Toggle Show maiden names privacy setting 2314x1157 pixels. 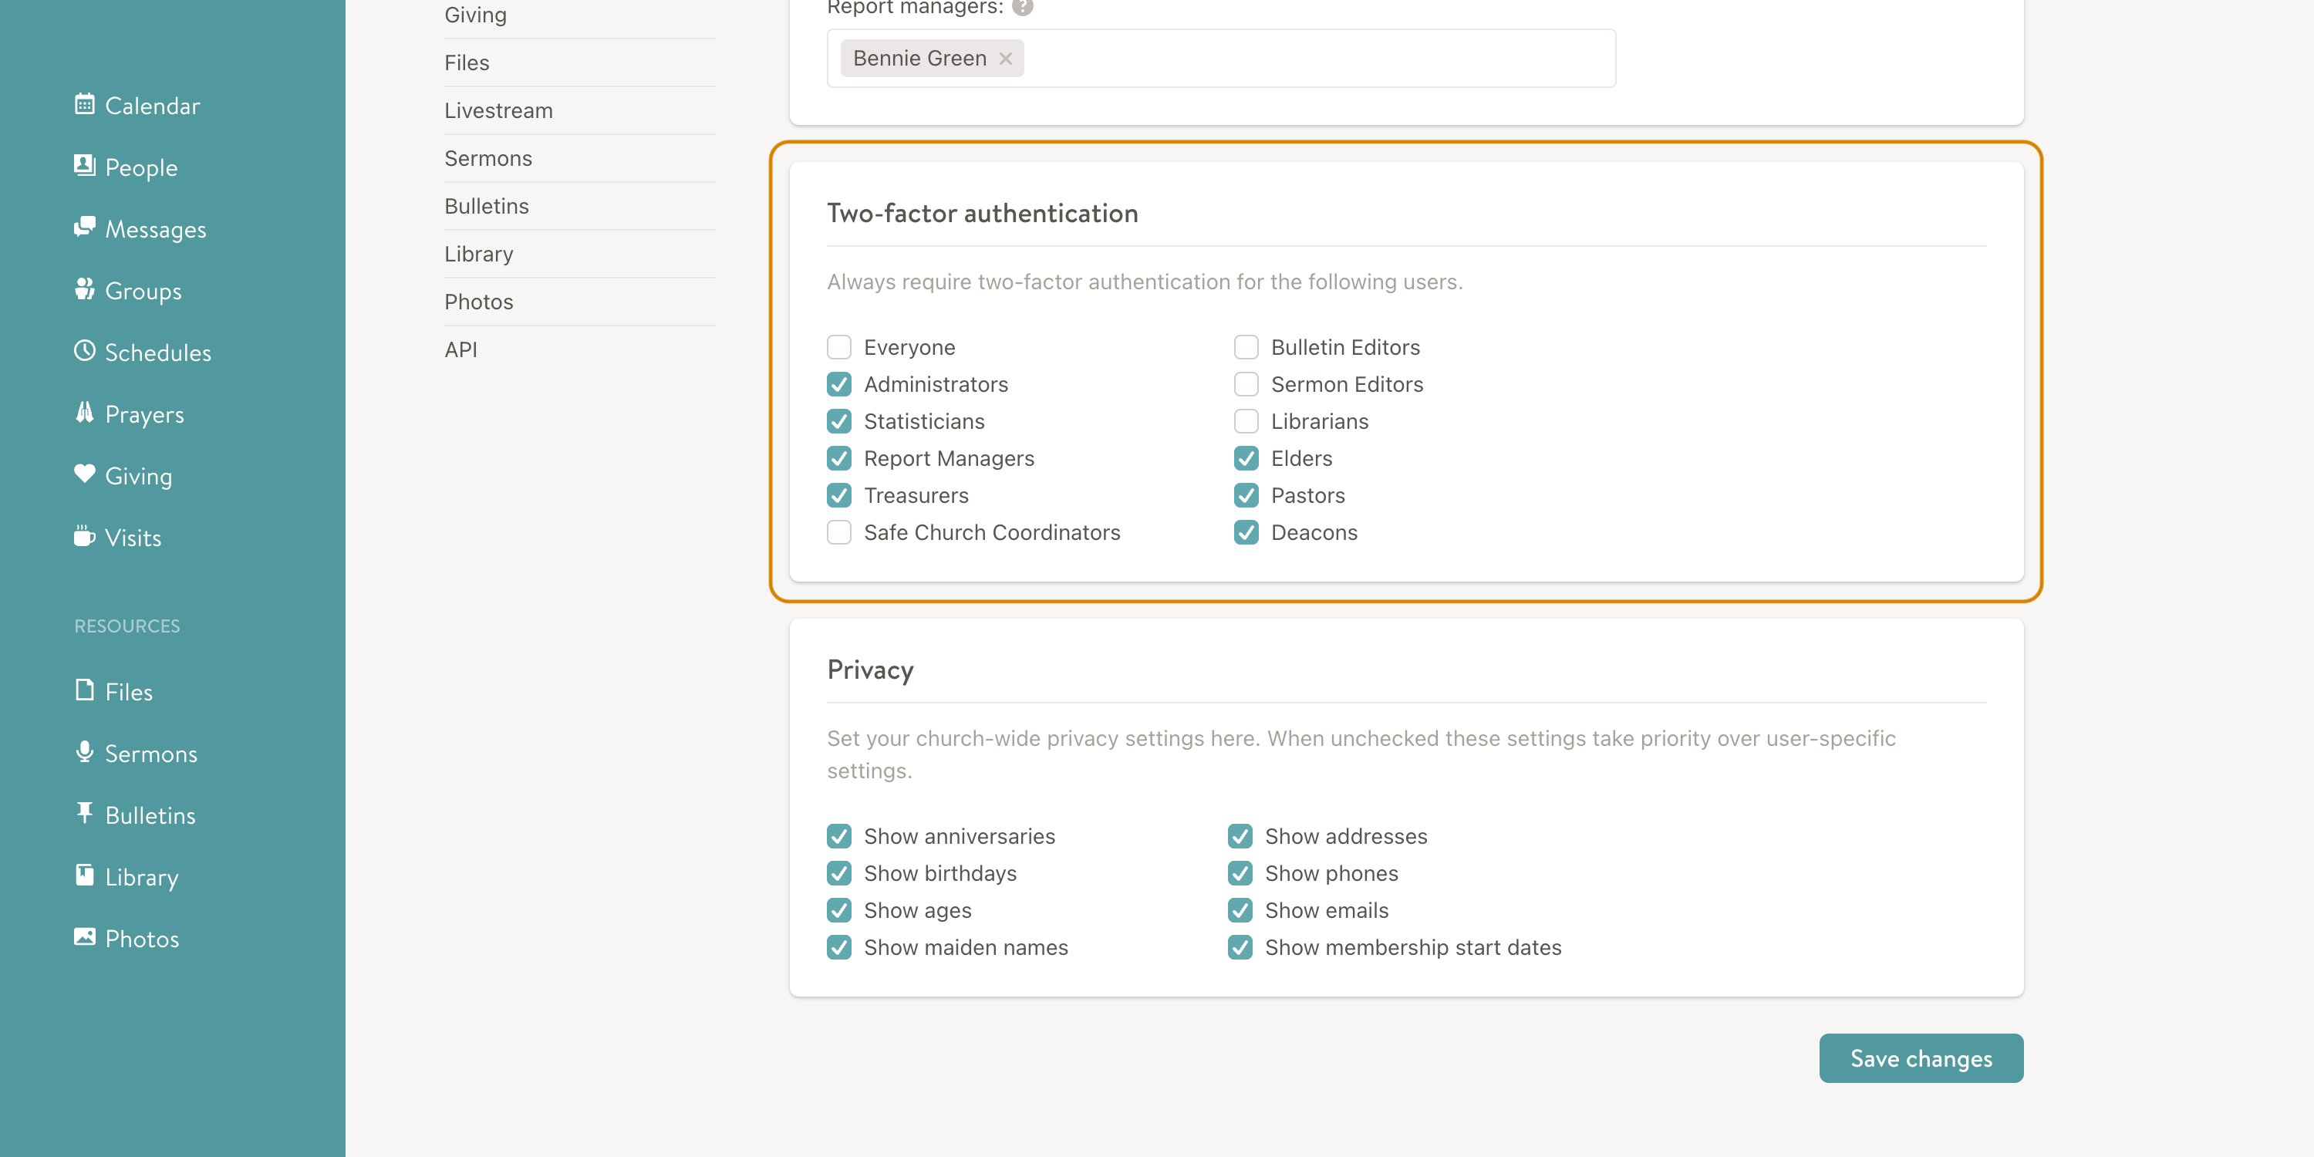coord(839,946)
